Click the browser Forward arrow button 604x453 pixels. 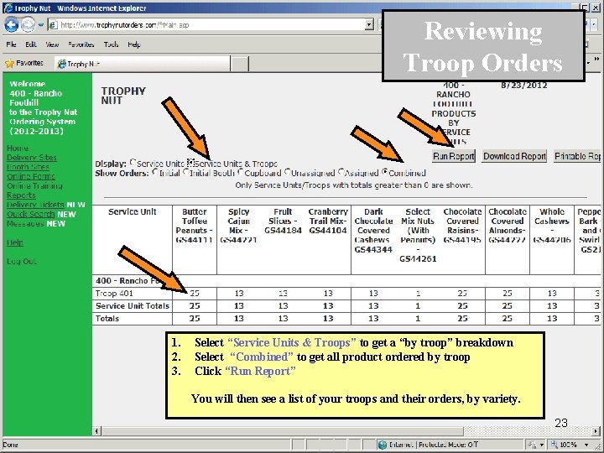click(x=29, y=25)
